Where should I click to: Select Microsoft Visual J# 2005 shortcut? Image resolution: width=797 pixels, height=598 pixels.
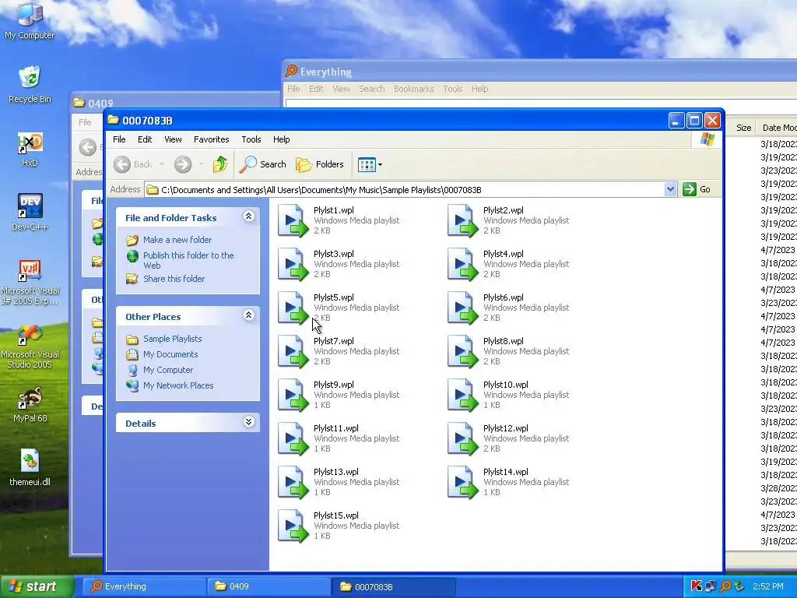click(x=30, y=283)
